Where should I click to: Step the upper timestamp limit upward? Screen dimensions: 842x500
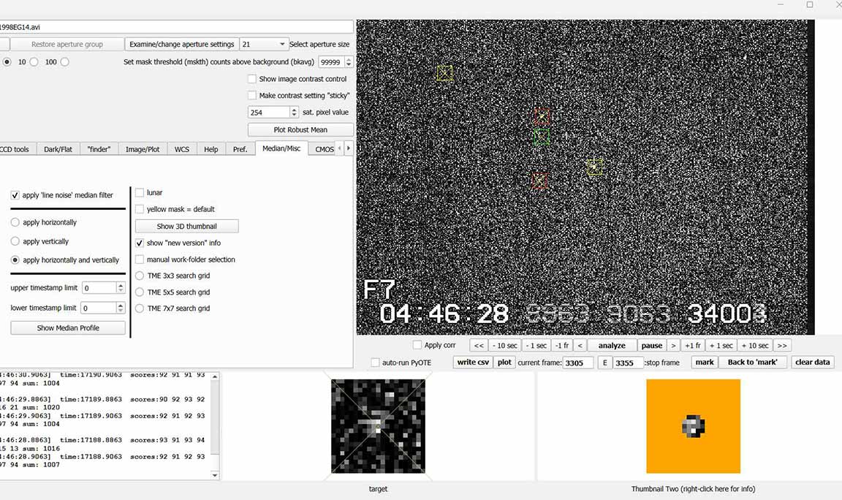[121, 285]
